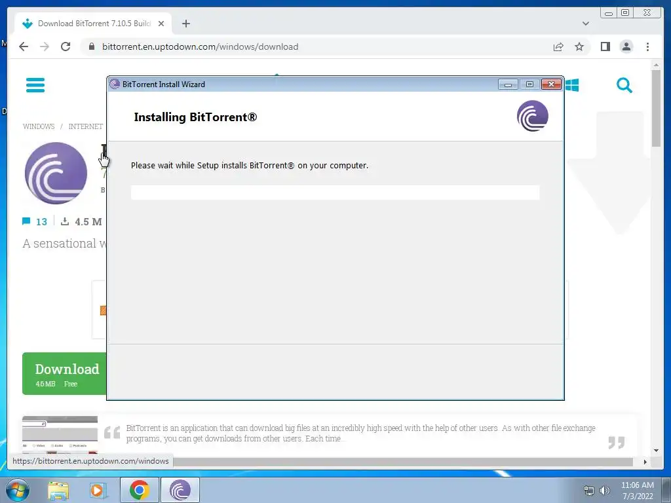The width and height of the screenshot is (671, 503).
Task: Click the installer title bar BitTorrent icon
Action: click(114, 84)
